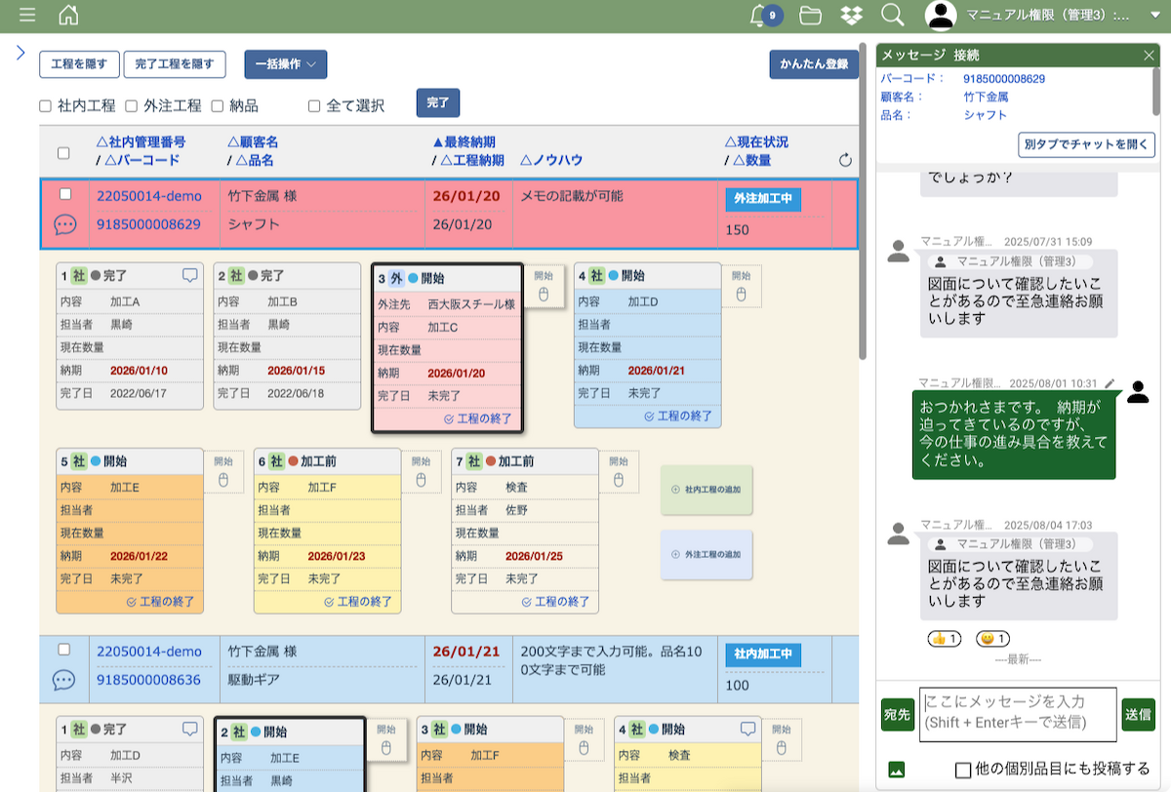Image resolution: width=1171 pixels, height=792 pixels.
Task: Click the refresh icon in table header
Action: click(845, 160)
